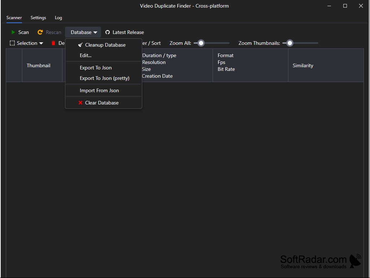Open the Log tab
The image size is (370, 278).
point(58,18)
